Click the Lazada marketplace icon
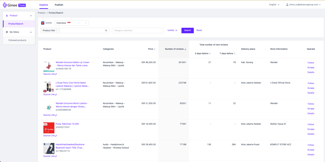The image size is (325, 162). click(x=43, y=23)
